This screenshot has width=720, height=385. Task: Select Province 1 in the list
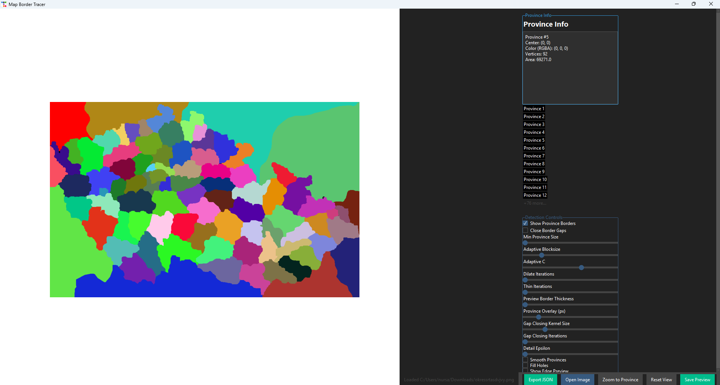(534, 109)
